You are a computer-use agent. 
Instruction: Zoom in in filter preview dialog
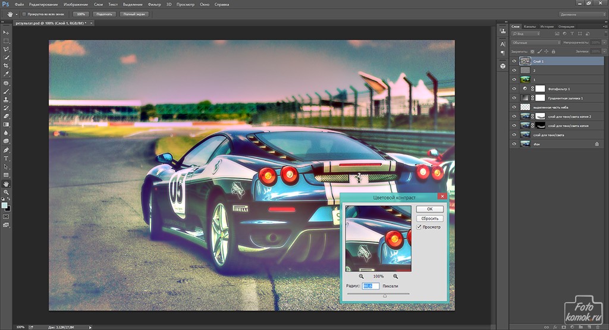pos(395,276)
